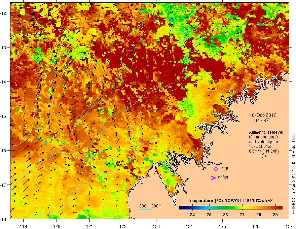Image resolution: width=296 pixels, height=229 pixels.
Task: Click the longitude label 125
Action: 223,227
